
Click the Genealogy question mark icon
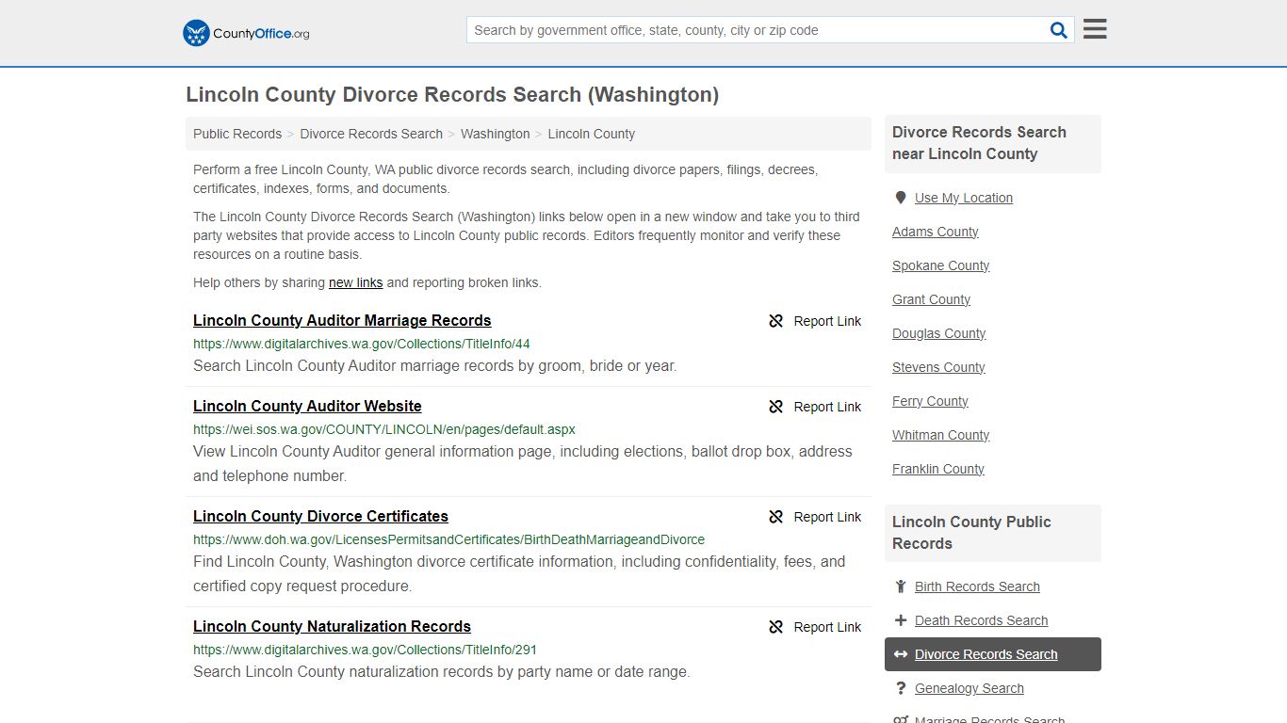tap(901, 688)
